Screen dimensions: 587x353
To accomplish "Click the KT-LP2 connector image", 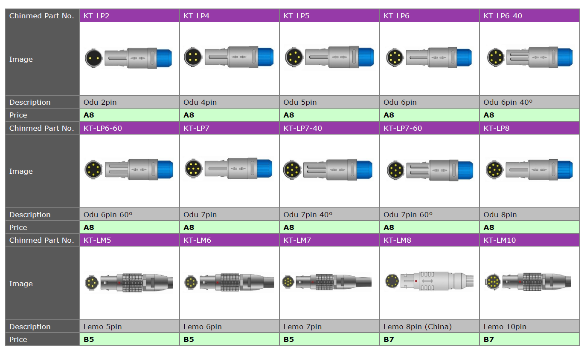I will pos(129,58).
